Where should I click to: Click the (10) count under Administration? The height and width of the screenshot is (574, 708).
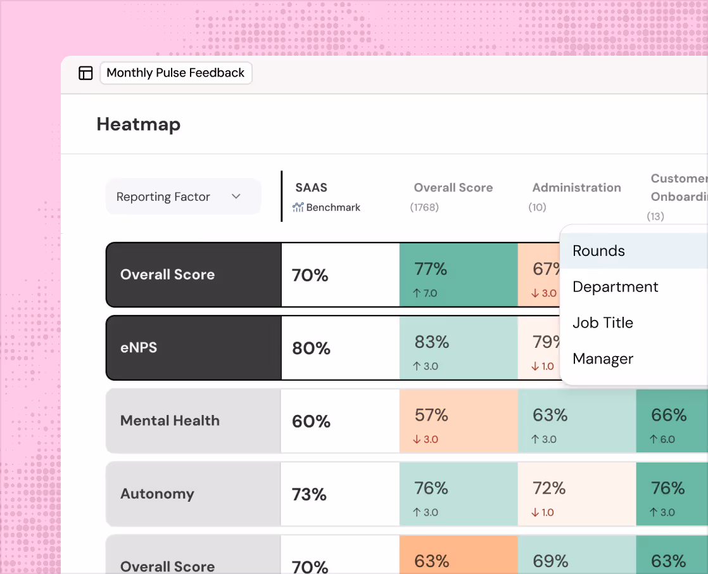[537, 207]
